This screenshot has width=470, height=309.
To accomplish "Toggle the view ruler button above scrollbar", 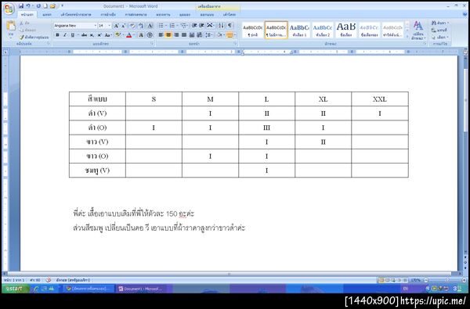I will [465, 52].
